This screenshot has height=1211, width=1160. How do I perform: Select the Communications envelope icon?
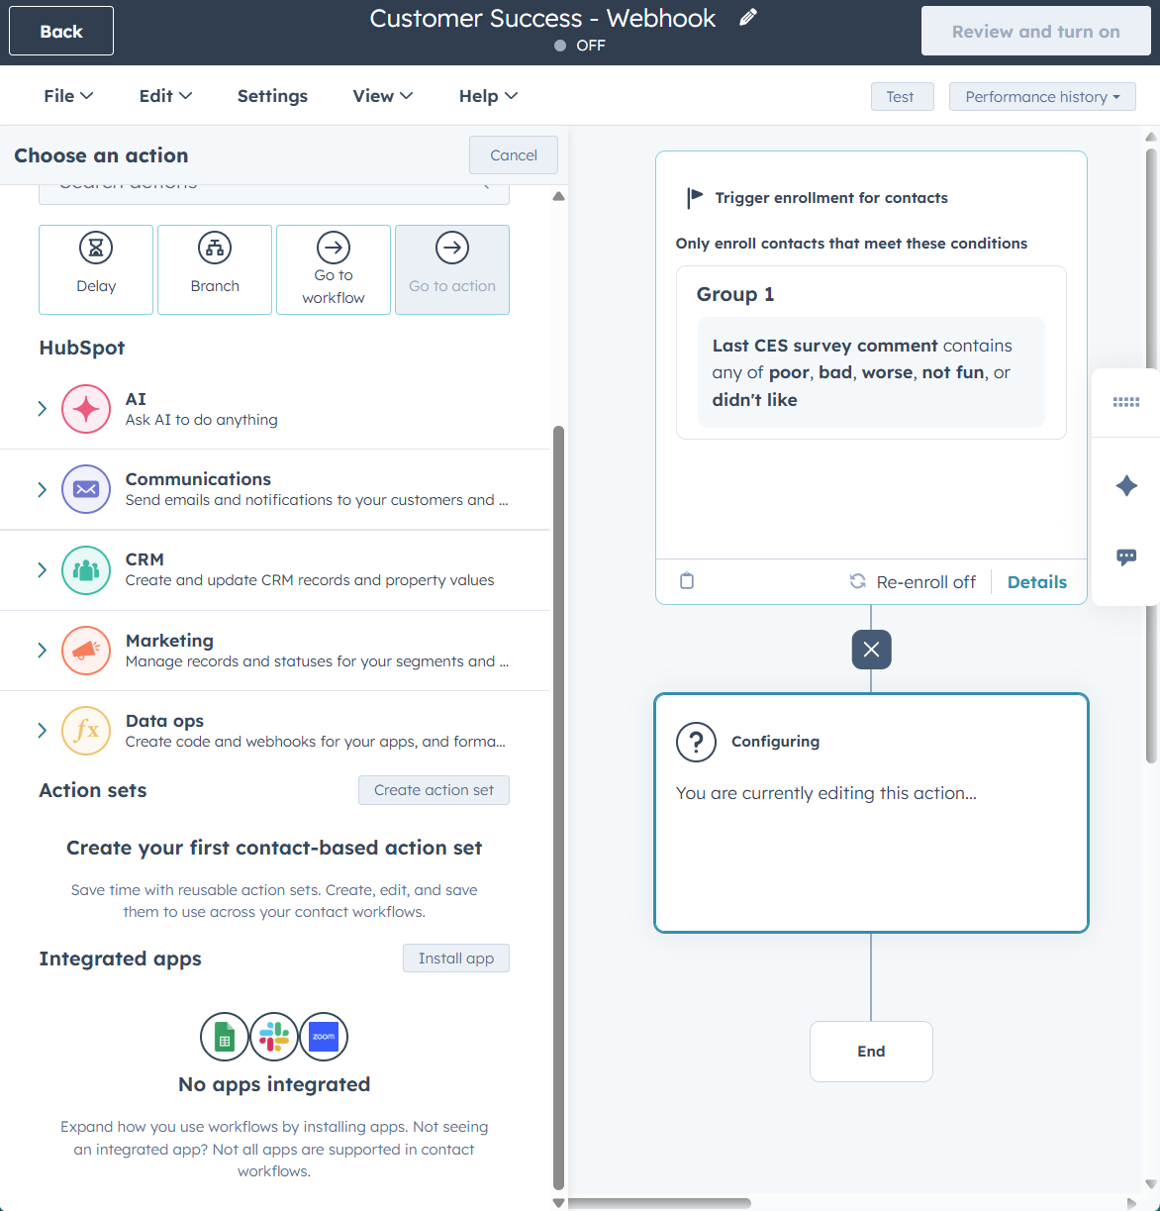point(85,488)
